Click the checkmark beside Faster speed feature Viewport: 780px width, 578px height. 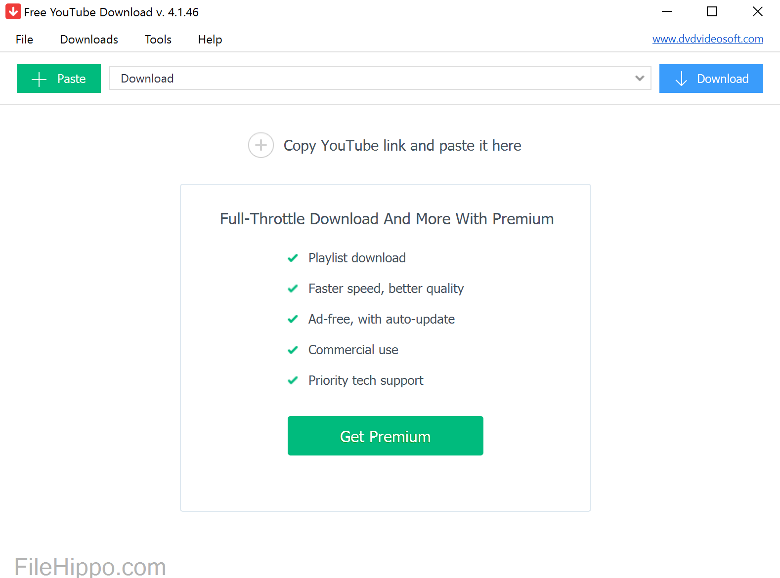click(293, 289)
